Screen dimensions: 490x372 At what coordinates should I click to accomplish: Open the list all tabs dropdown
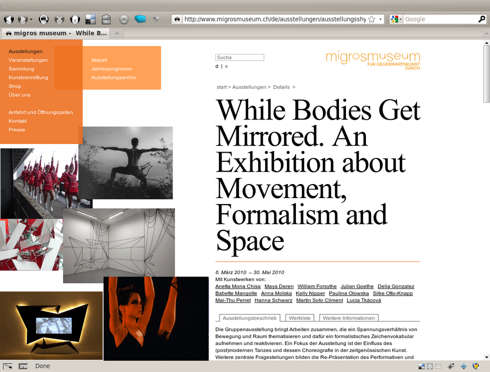point(486,33)
